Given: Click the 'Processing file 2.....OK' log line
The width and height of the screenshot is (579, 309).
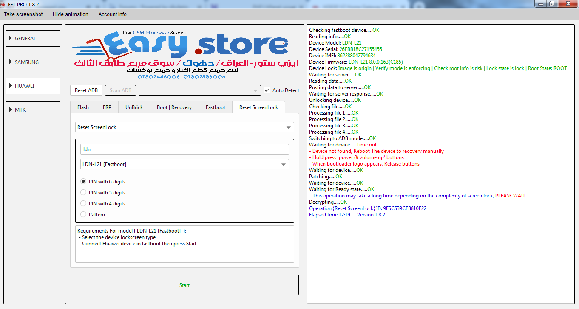Looking at the screenshot, I should pos(334,119).
